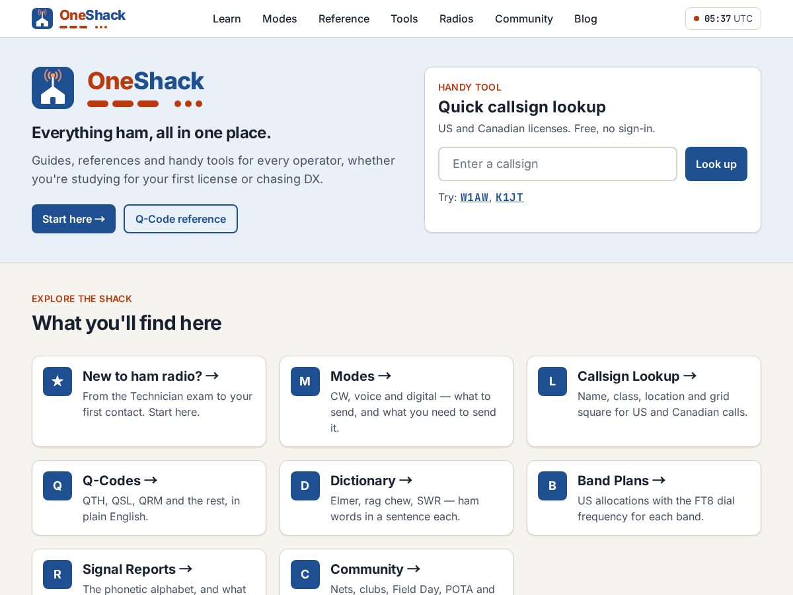The image size is (793, 595).
Task: Try the W1AW example callsign link
Action: point(474,197)
